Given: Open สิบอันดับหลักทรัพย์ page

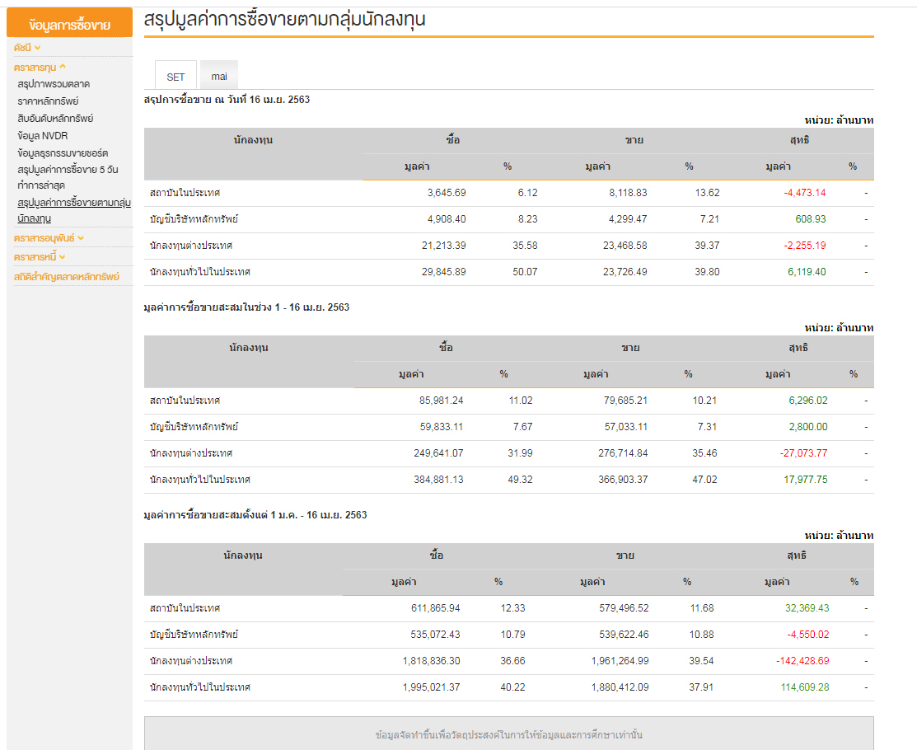Looking at the screenshot, I should [x=55, y=119].
